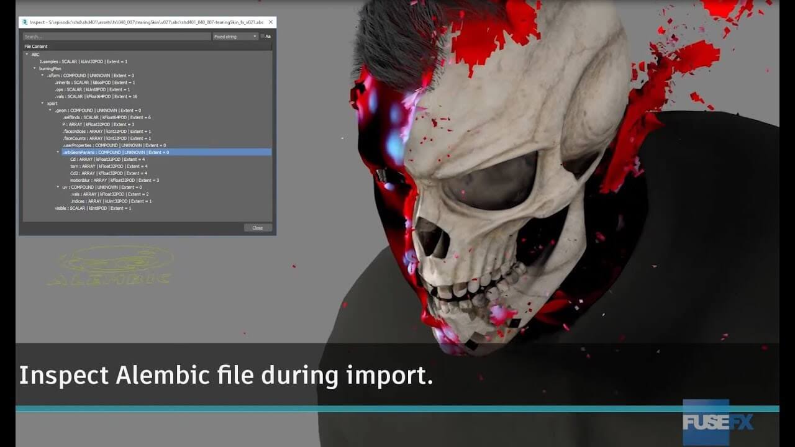Collapse the .xform COMPOUND node
The height and width of the screenshot is (447, 795).
tap(43, 75)
